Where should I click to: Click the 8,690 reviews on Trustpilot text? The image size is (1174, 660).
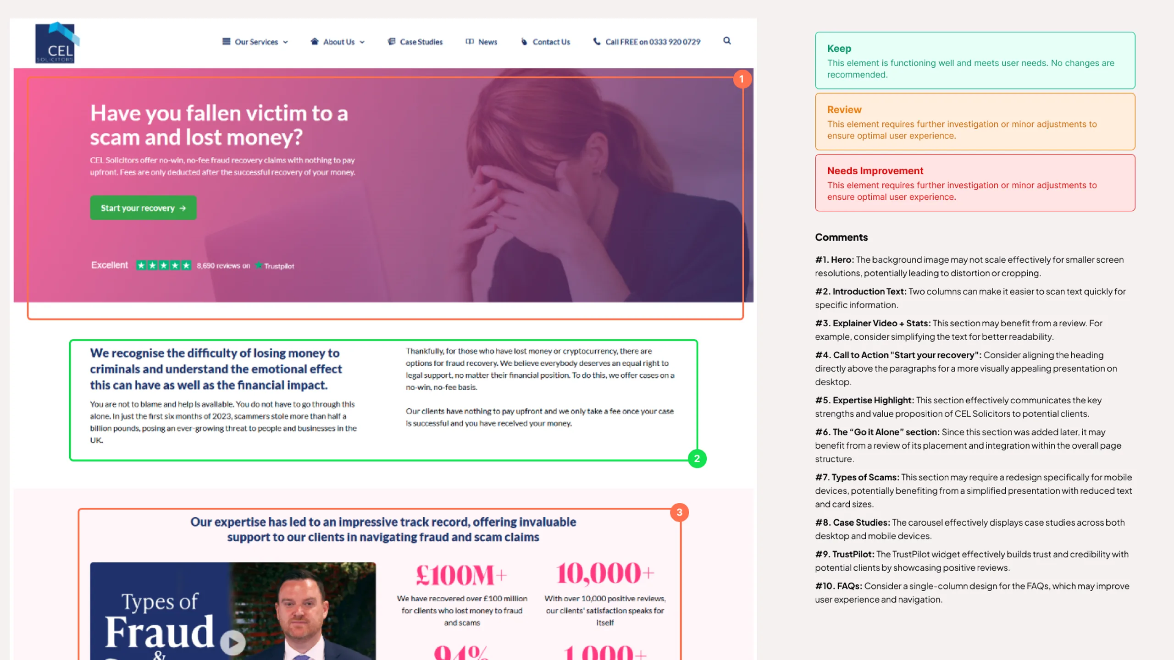(x=245, y=266)
